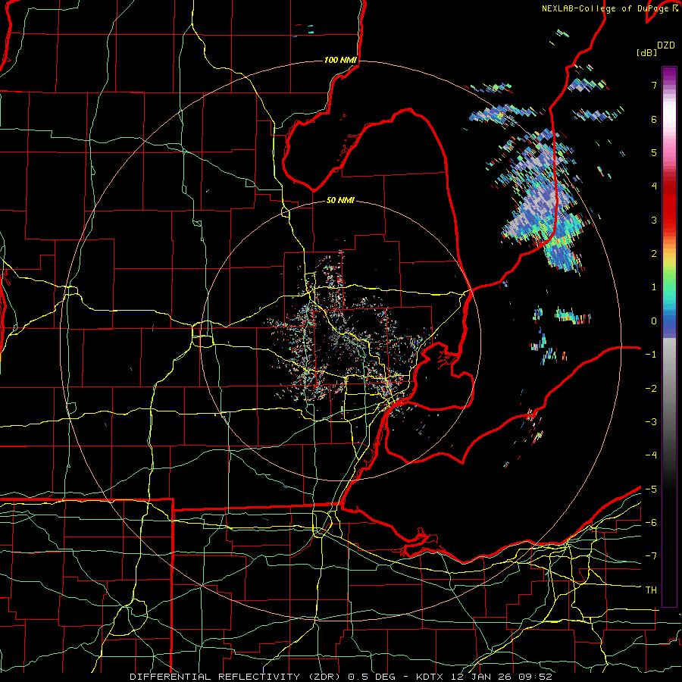Click the Differential Reflectivity caption at bottom

(341, 677)
